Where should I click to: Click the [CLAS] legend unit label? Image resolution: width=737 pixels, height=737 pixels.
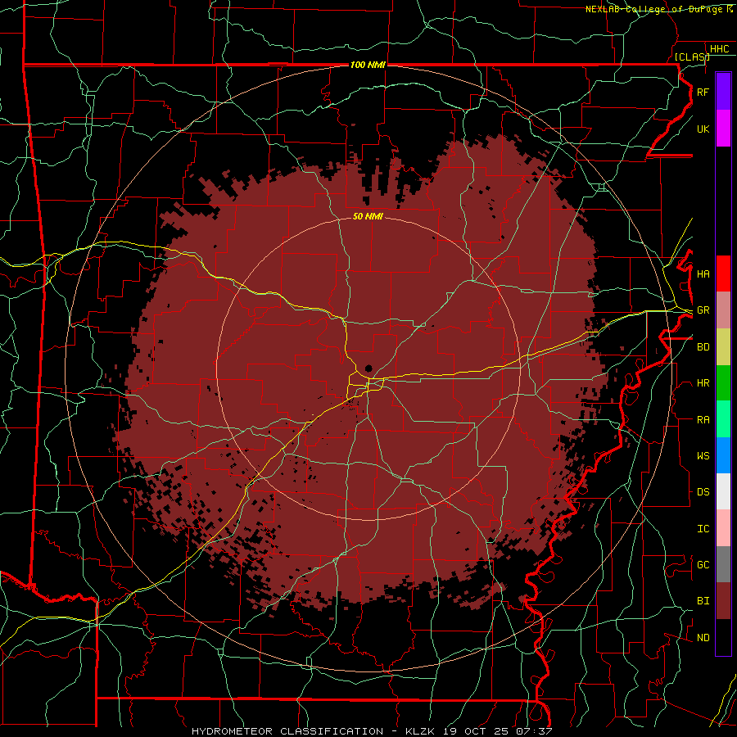692,57
